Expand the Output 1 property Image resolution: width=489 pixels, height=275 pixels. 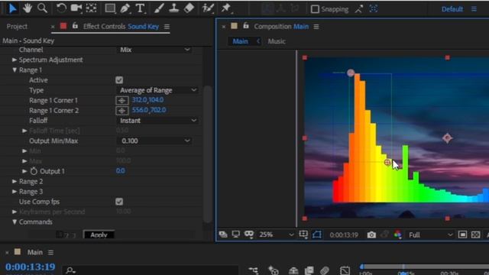pos(24,171)
